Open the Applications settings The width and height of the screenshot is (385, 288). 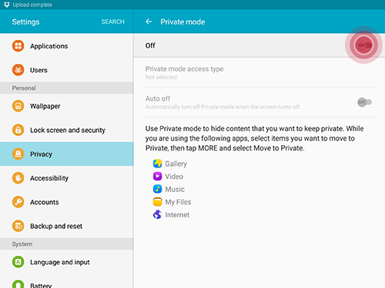tap(67, 46)
